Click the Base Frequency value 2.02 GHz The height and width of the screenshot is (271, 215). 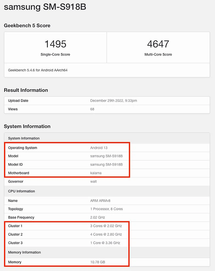98,217
